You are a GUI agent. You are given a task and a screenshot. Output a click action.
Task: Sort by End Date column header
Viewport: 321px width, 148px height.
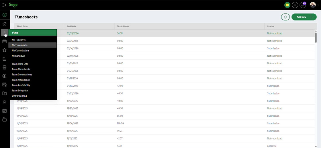click(x=72, y=26)
